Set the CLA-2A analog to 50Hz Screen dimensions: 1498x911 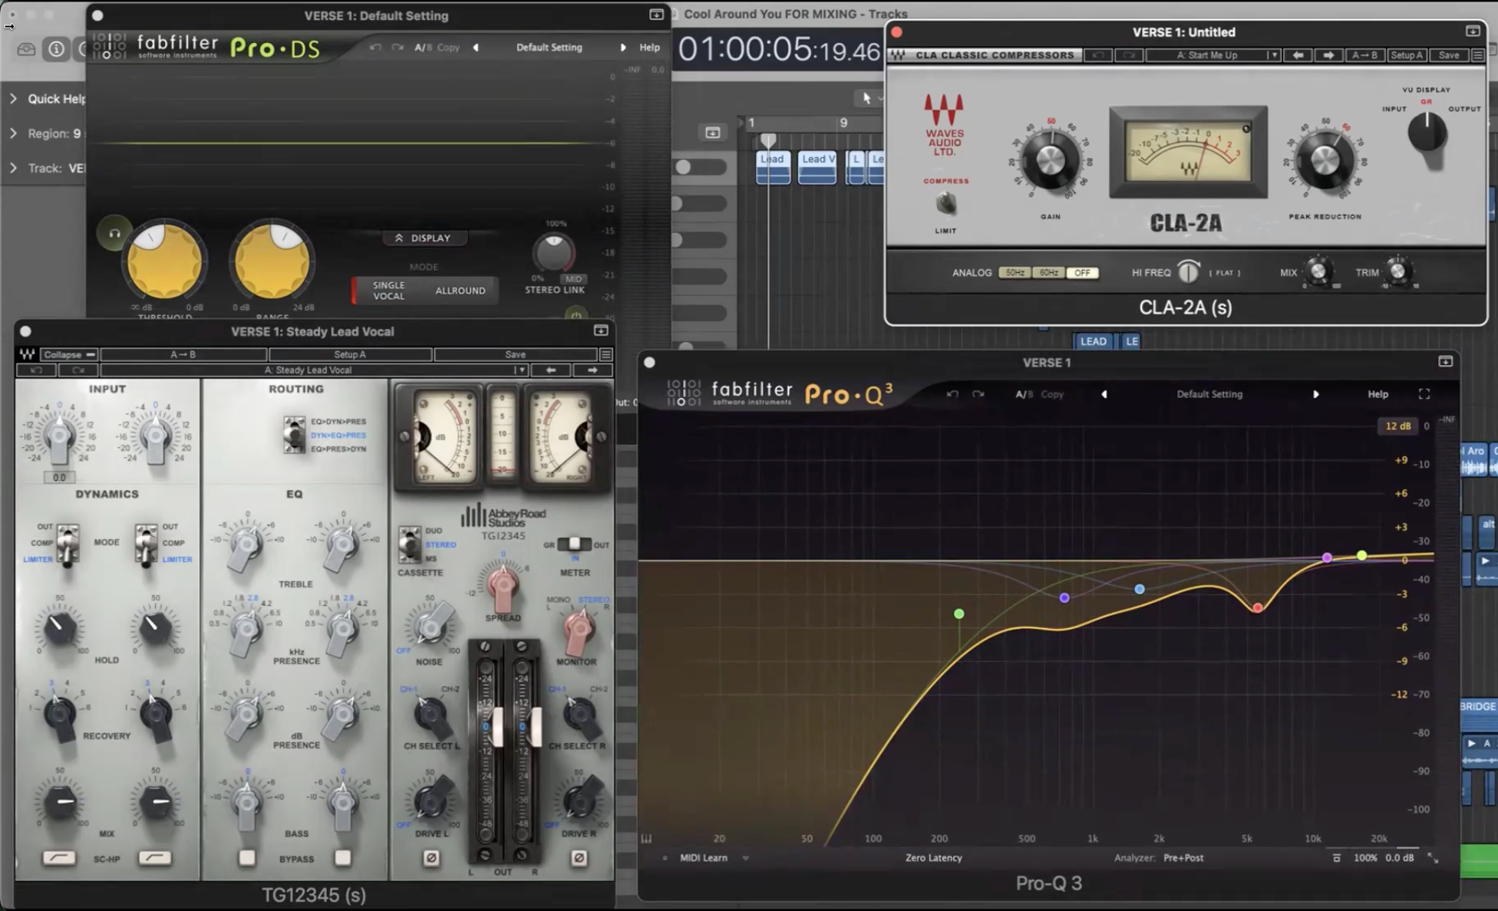pos(1015,273)
